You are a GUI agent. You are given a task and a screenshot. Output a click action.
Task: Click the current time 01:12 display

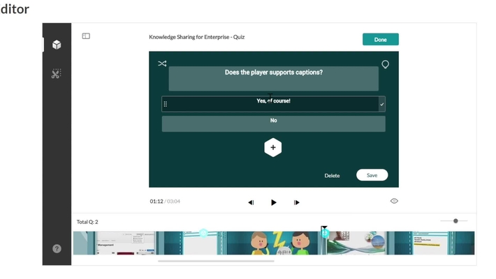pyautogui.click(x=156, y=202)
